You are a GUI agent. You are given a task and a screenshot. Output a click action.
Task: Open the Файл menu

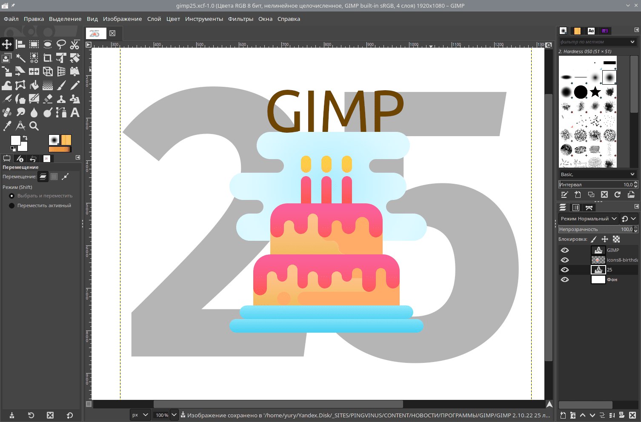pyautogui.click(x=11, y=19)
